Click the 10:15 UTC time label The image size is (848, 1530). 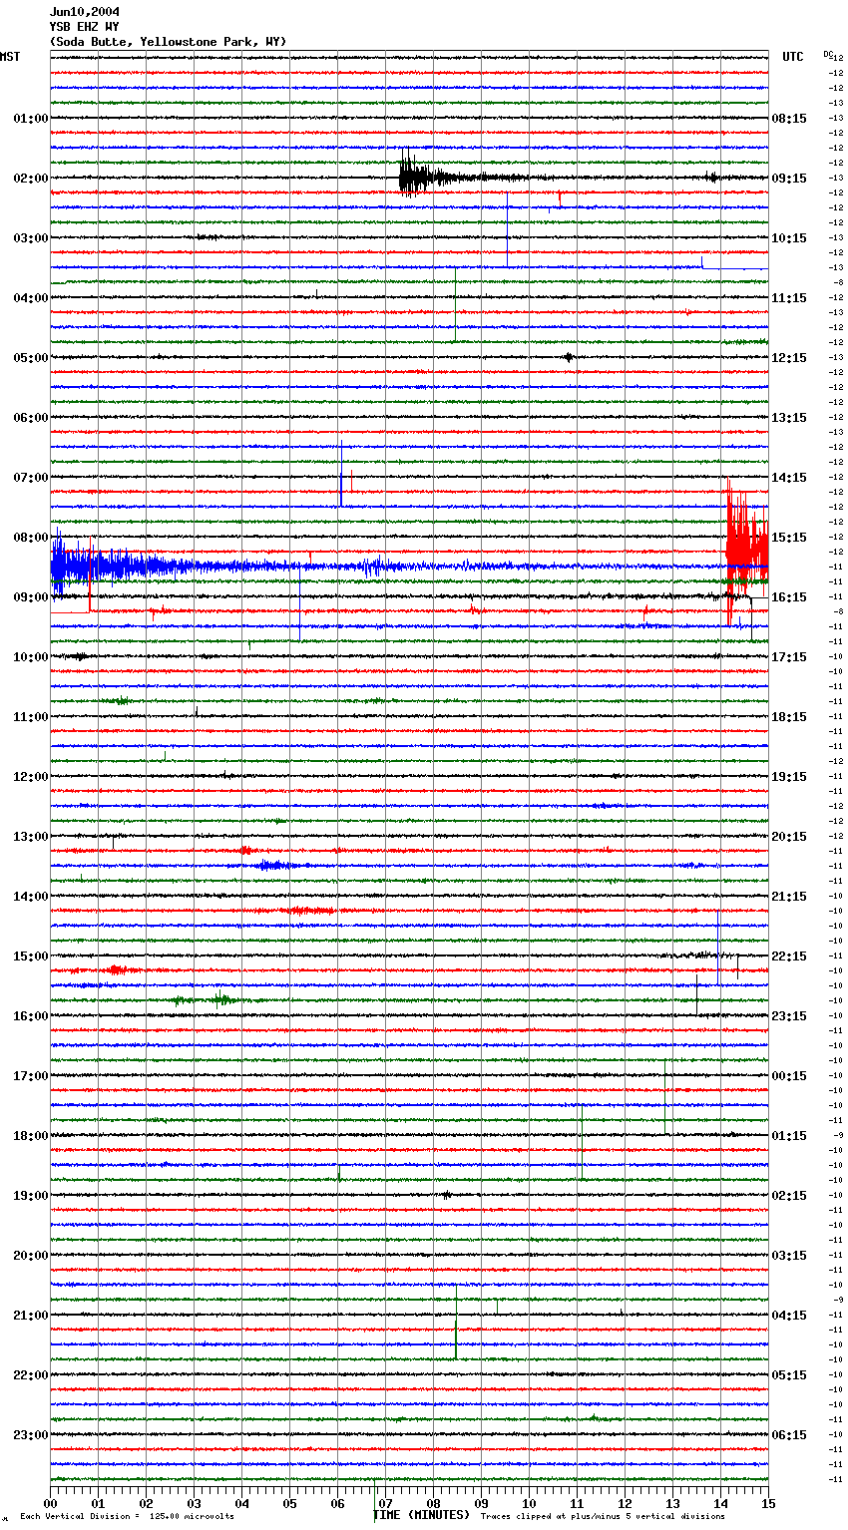[789, 238]
